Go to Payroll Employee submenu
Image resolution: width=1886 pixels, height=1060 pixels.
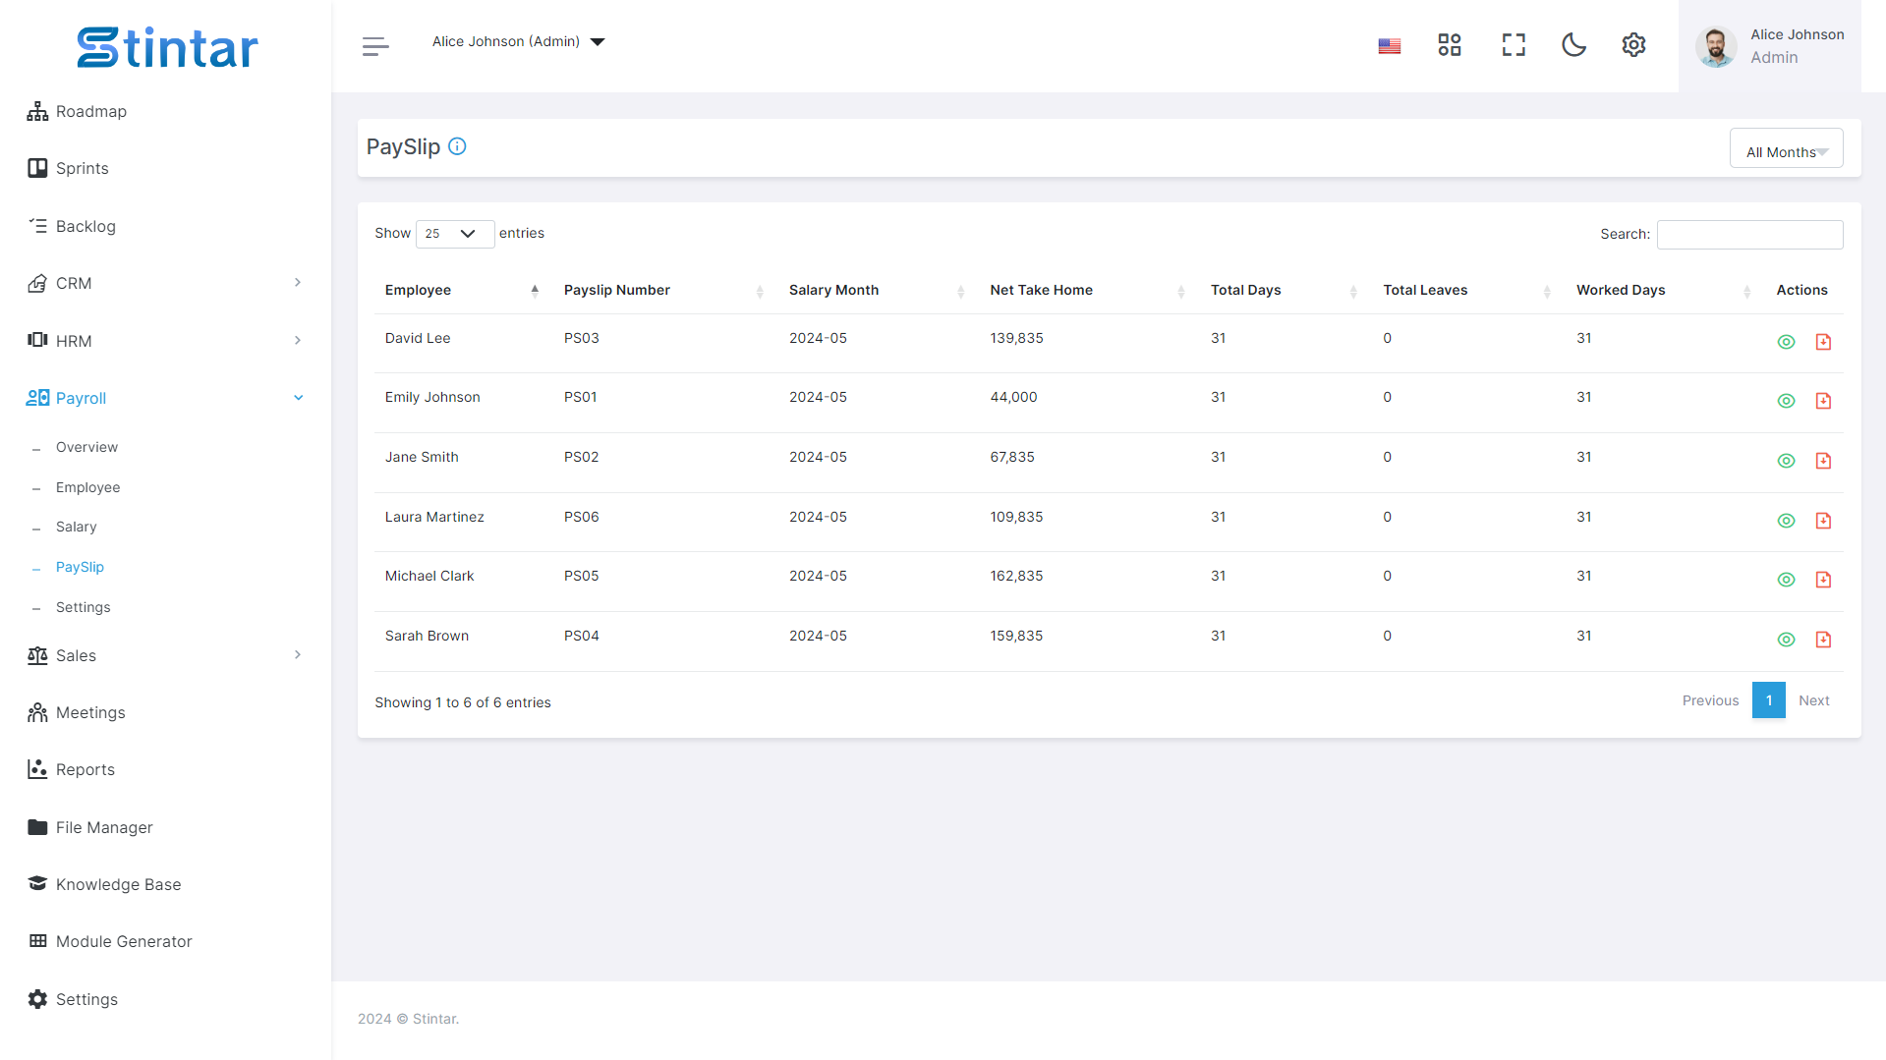[87, 487]
